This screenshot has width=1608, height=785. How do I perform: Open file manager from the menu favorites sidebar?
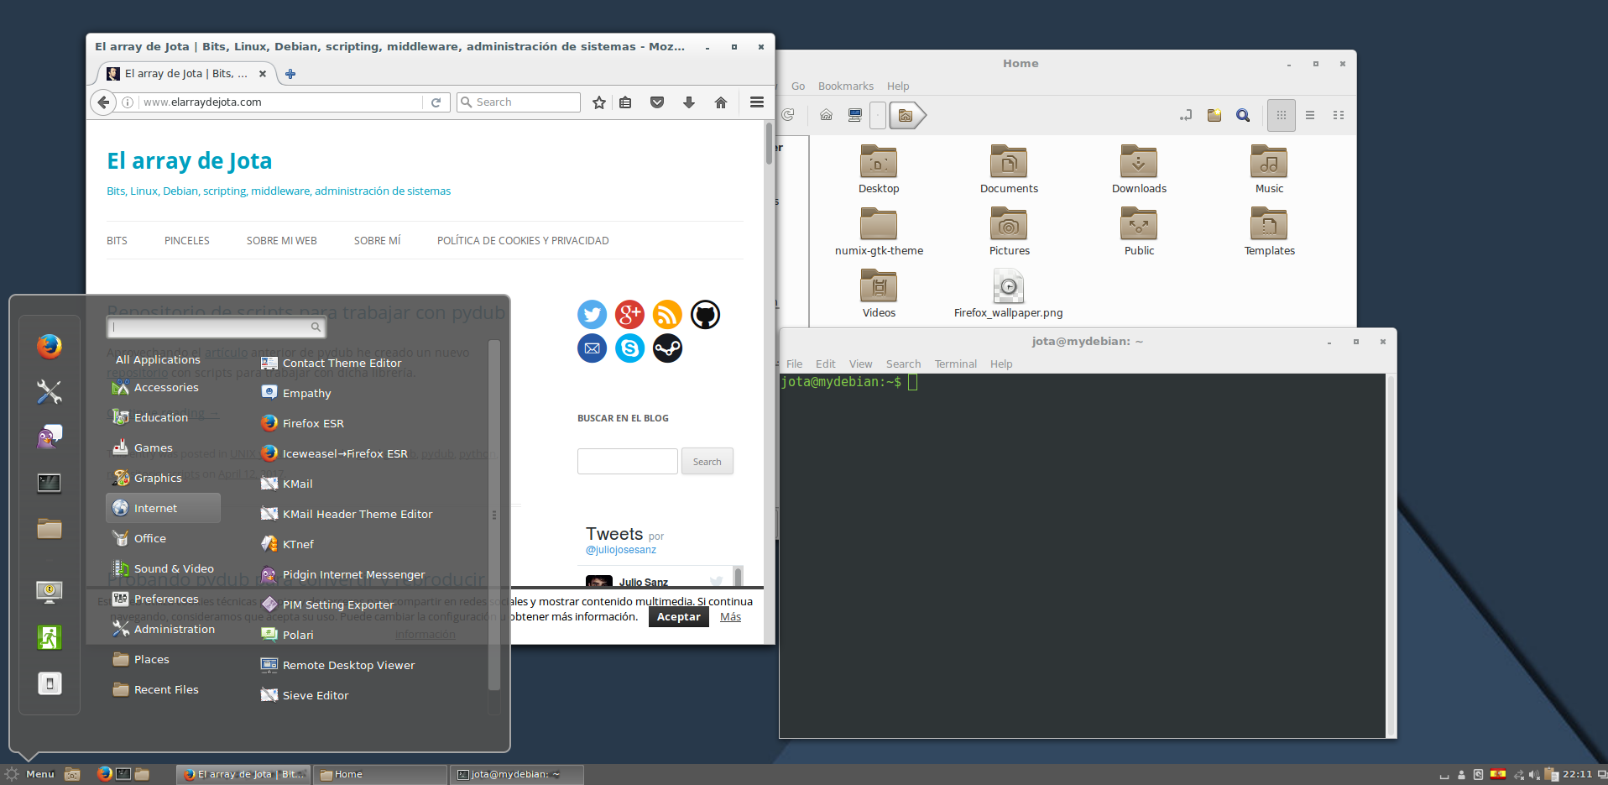tap(50, 528)
